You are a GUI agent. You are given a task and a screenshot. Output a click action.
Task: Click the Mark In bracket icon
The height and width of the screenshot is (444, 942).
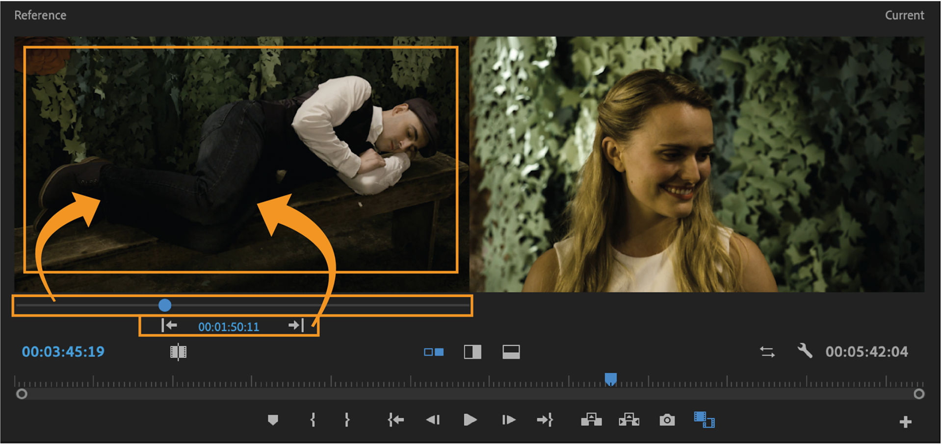click(313, 420)
